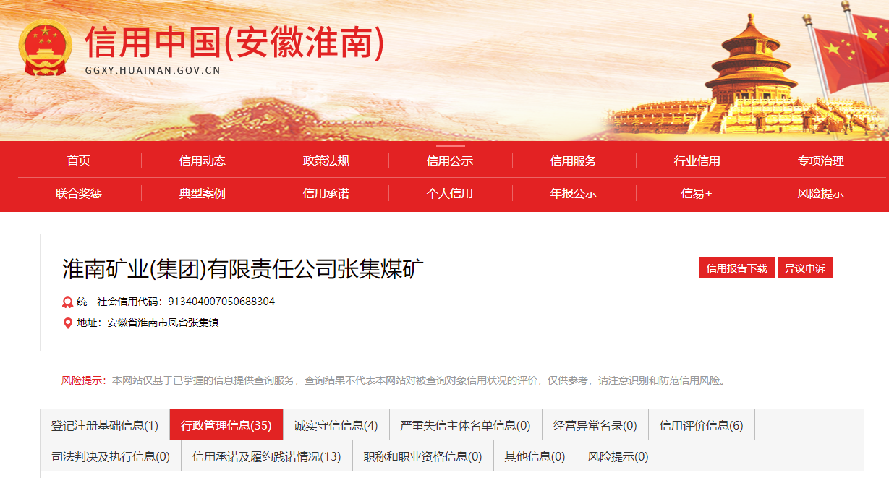Go to 政策法规 in the navigation bar
Image resolution: width=889 pixels, height=478 pixels.
[x=326, y=161]
